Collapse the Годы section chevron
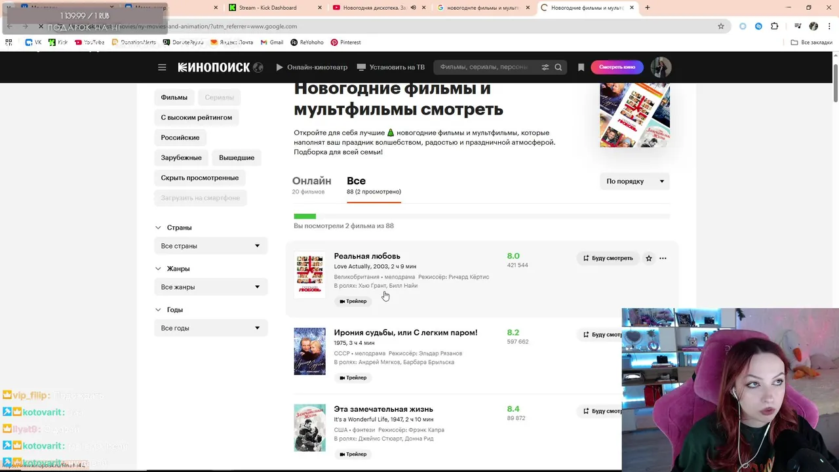This screenshot has width=839, height=472. pos(158,309)
